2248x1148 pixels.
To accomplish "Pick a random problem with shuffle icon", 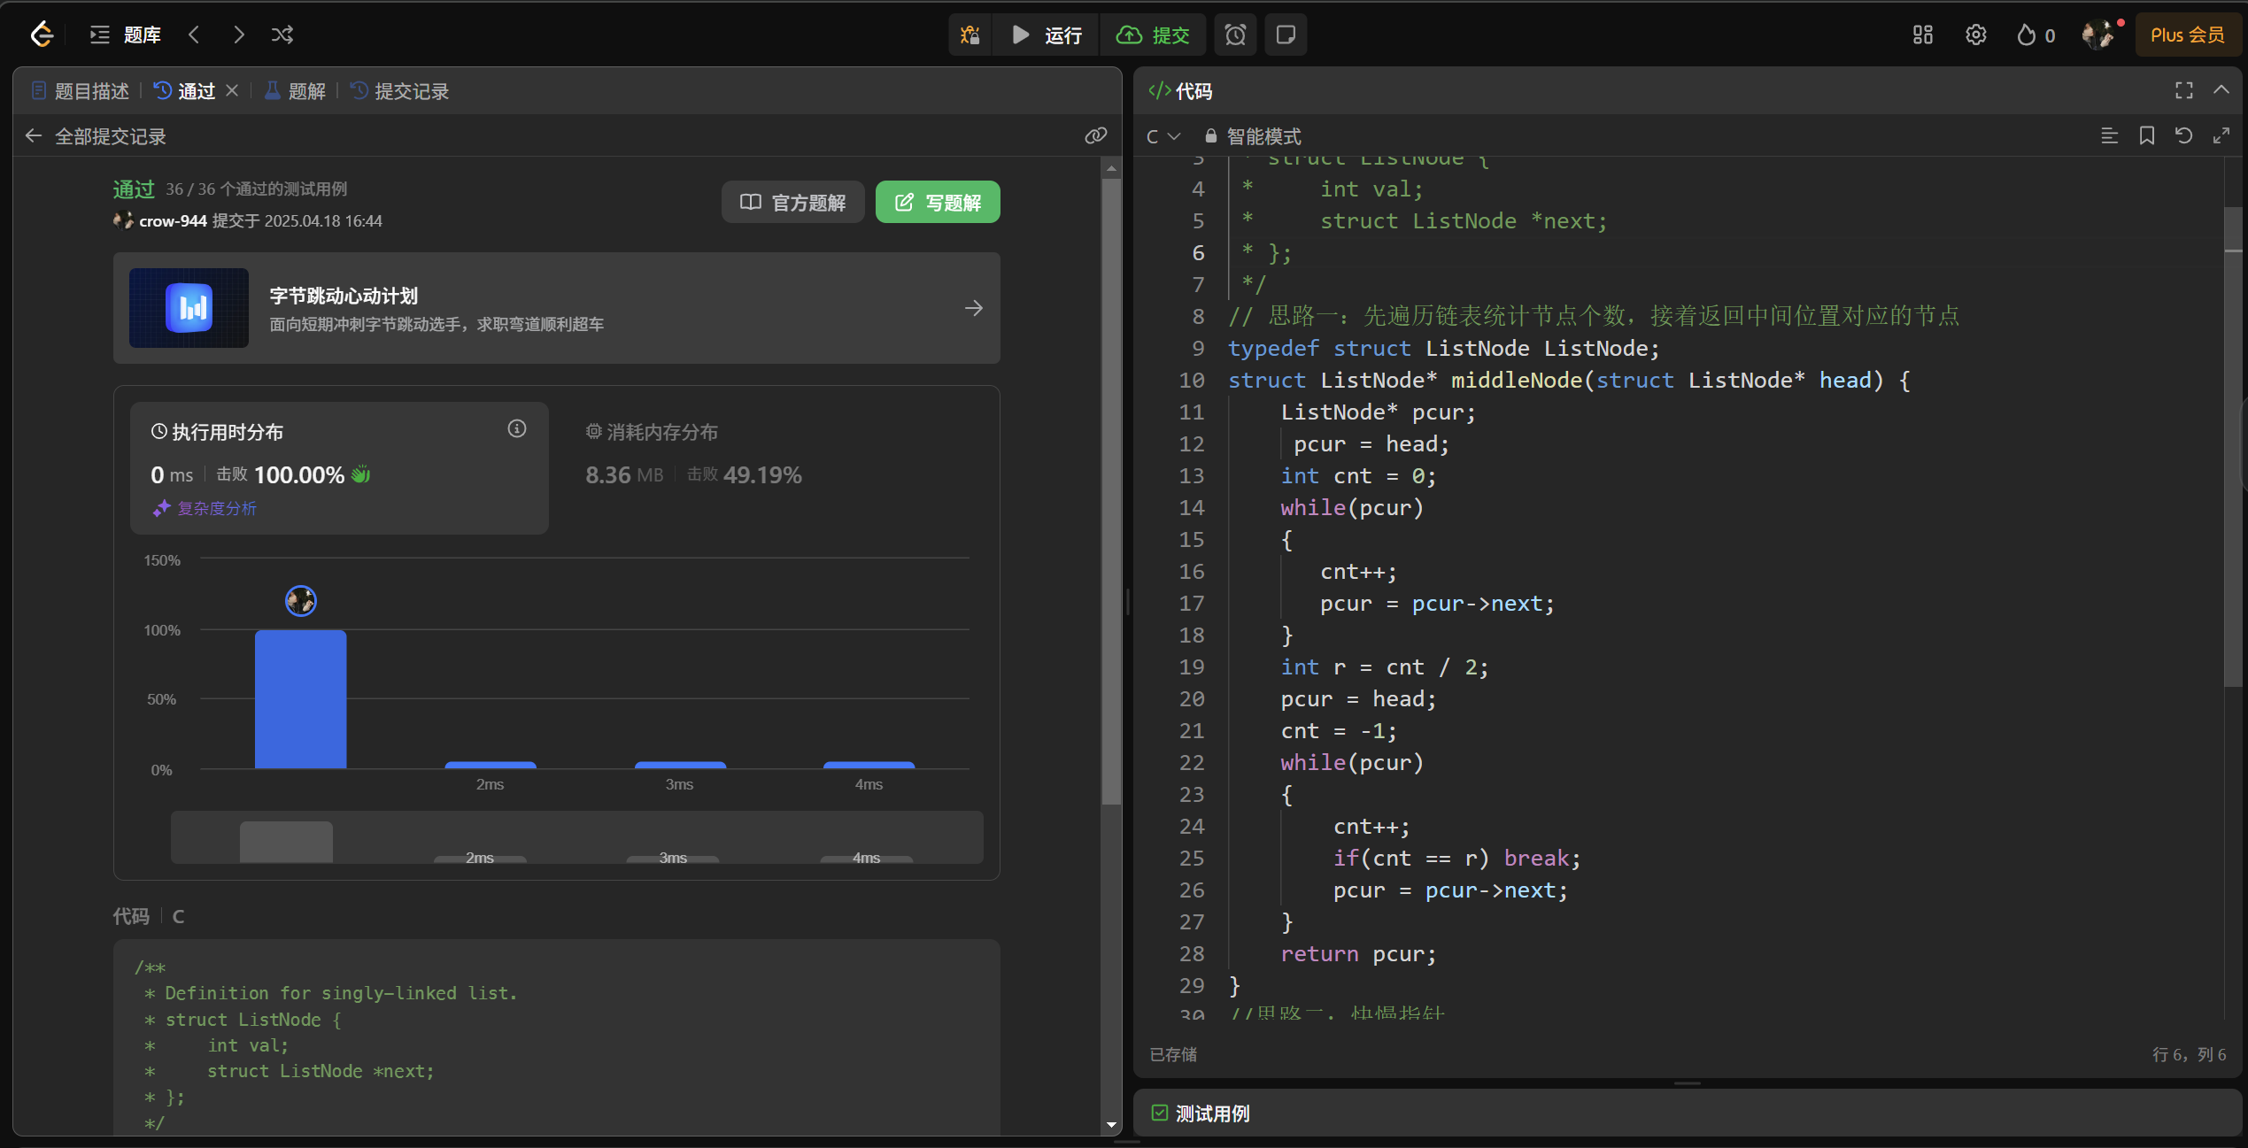I will coord(282,35).
